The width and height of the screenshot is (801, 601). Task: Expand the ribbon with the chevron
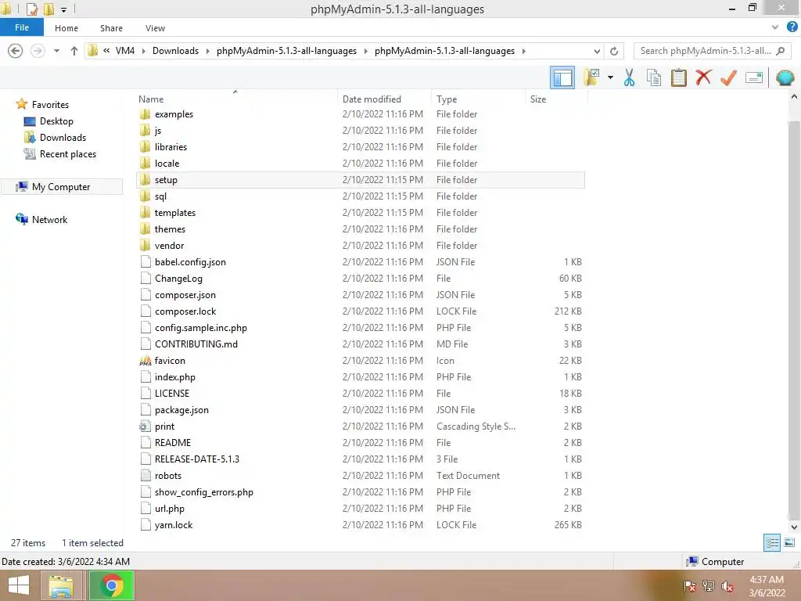(775, 27)
